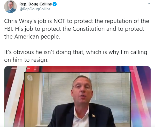
Task: Click the phrase American people
Action: tap(37, 37)
